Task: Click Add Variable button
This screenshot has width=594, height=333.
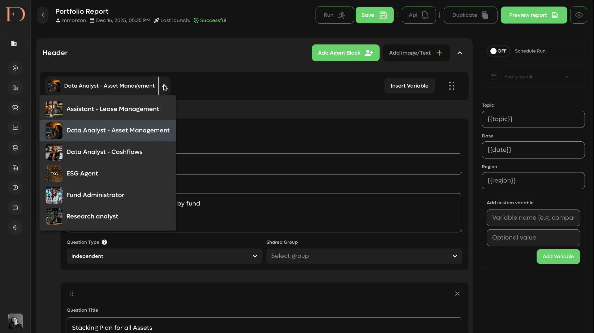Action: coord(558,257)
